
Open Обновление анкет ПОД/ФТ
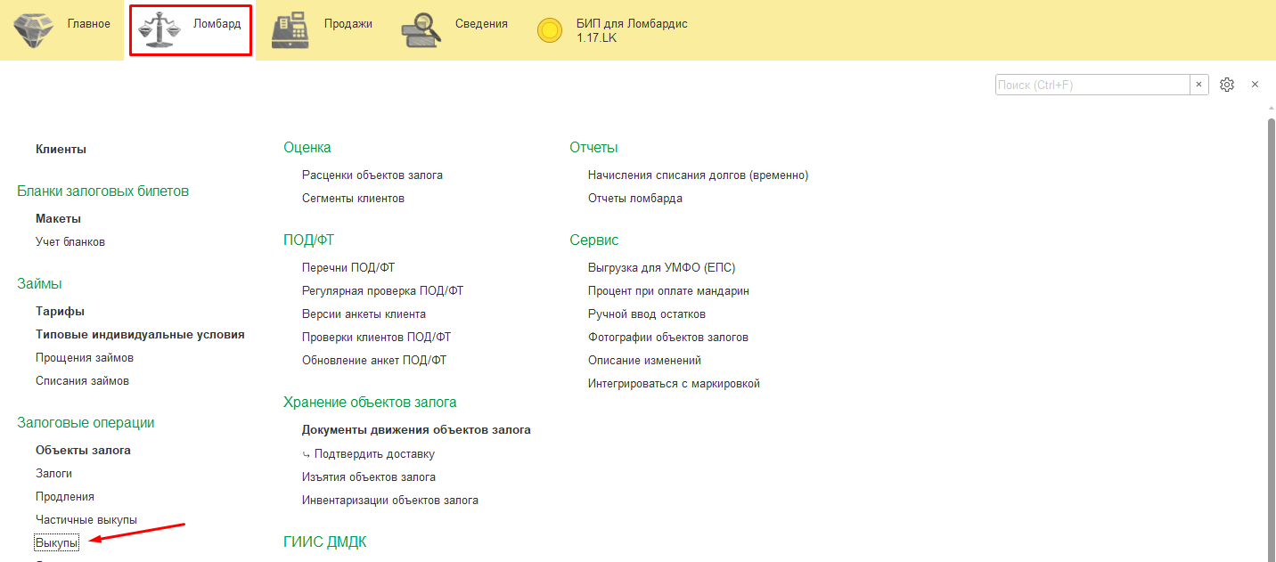(374, 361)
